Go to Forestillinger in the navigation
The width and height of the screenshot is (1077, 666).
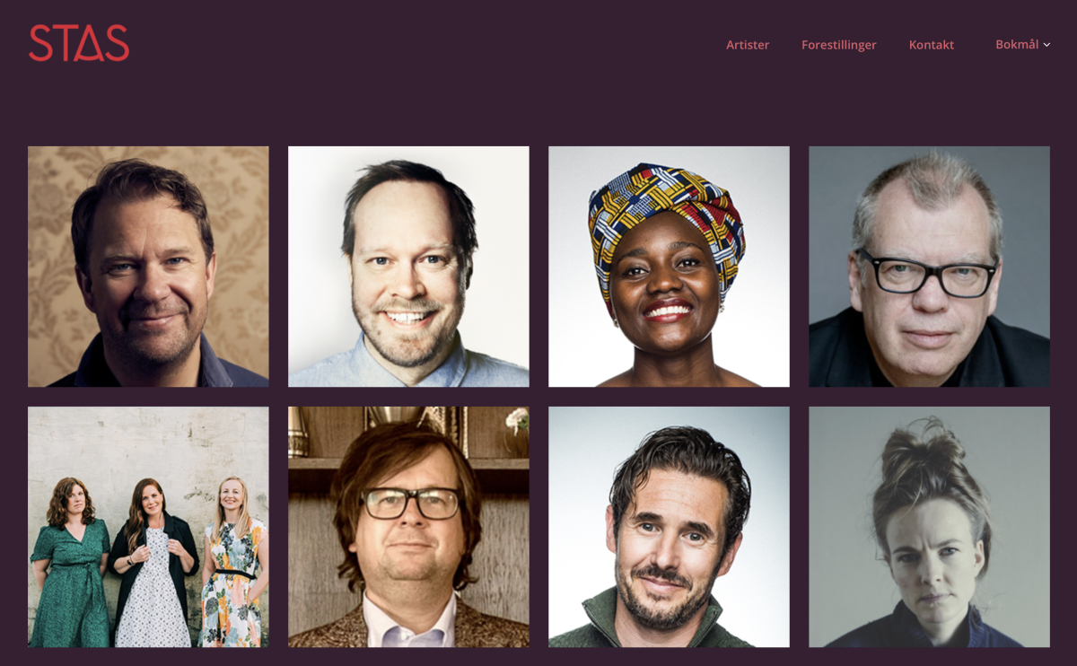pyautogui.click(x=838, y=45)
